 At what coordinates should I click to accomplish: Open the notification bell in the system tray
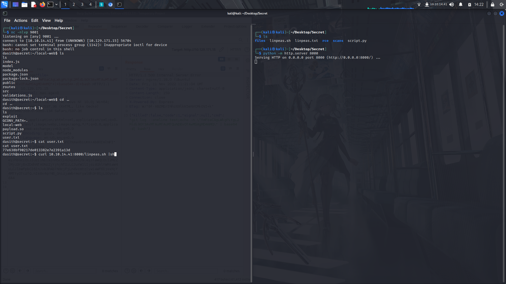point(460,4)
